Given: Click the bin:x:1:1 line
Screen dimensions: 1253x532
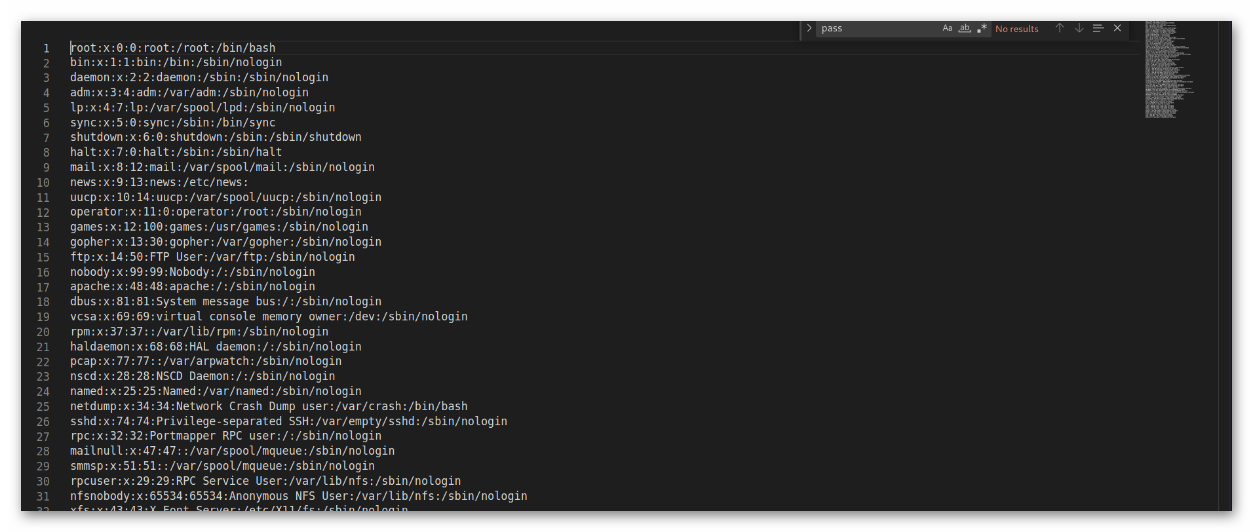Looking at the screenshot, I should [x=176, y=62].
